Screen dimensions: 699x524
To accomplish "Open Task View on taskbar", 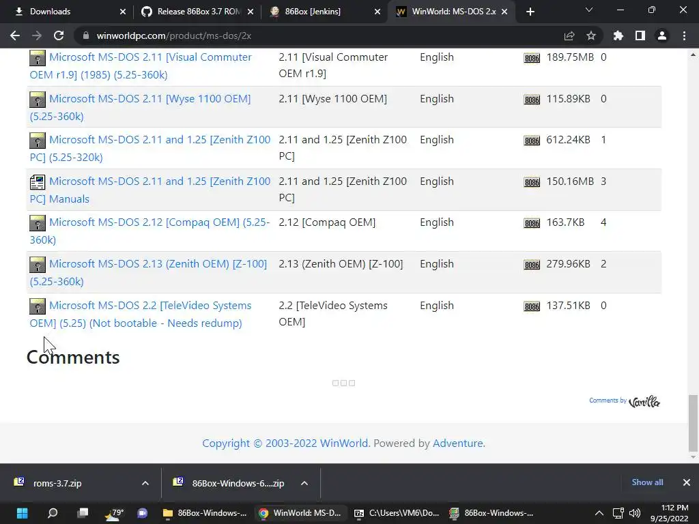I will 83,513.
